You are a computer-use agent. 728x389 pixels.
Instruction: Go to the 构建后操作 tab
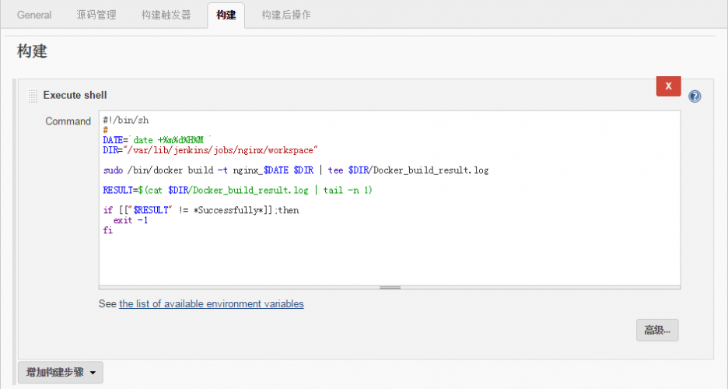click(286, 15)
